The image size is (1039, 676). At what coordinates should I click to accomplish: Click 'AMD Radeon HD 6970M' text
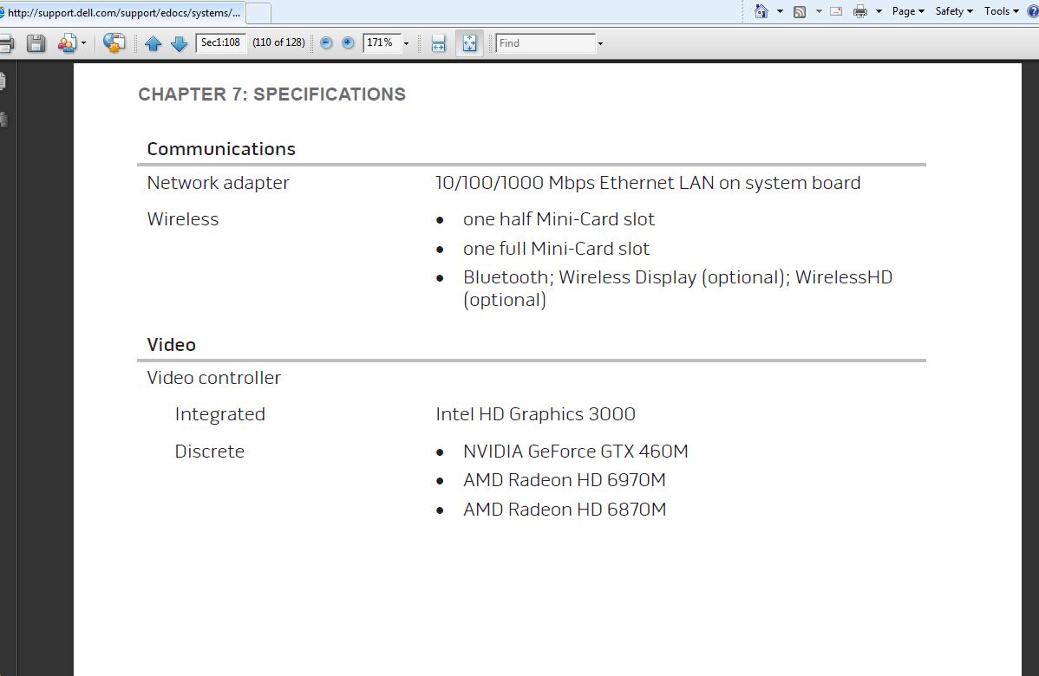point(564,480)
